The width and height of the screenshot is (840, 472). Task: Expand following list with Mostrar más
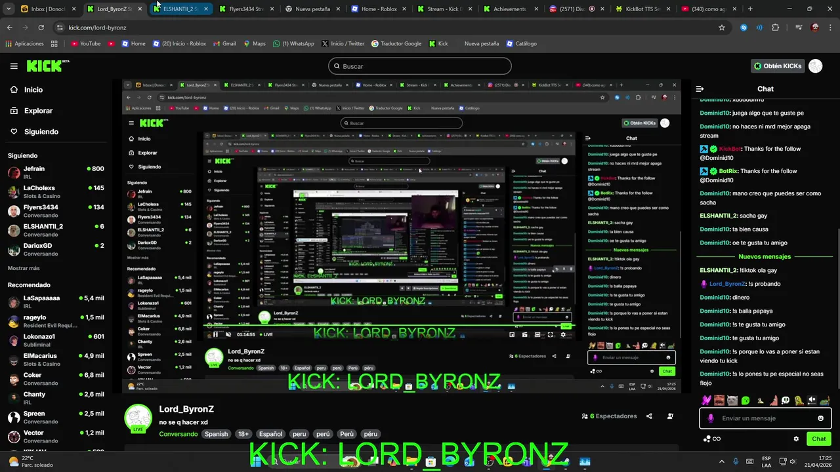tap(24, 268)
